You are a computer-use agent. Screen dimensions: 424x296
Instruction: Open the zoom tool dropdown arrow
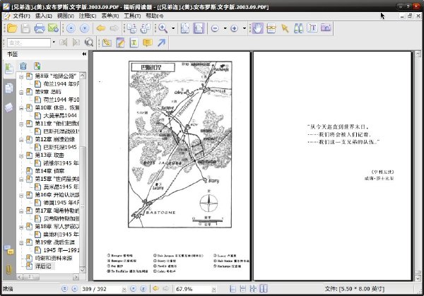click(x=173, y=28)
